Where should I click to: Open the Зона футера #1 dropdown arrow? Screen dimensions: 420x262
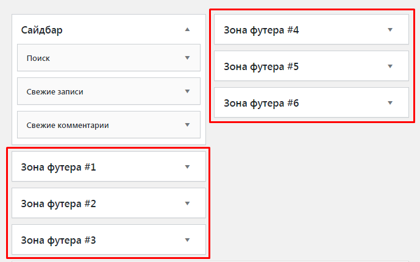pos(188,166)
